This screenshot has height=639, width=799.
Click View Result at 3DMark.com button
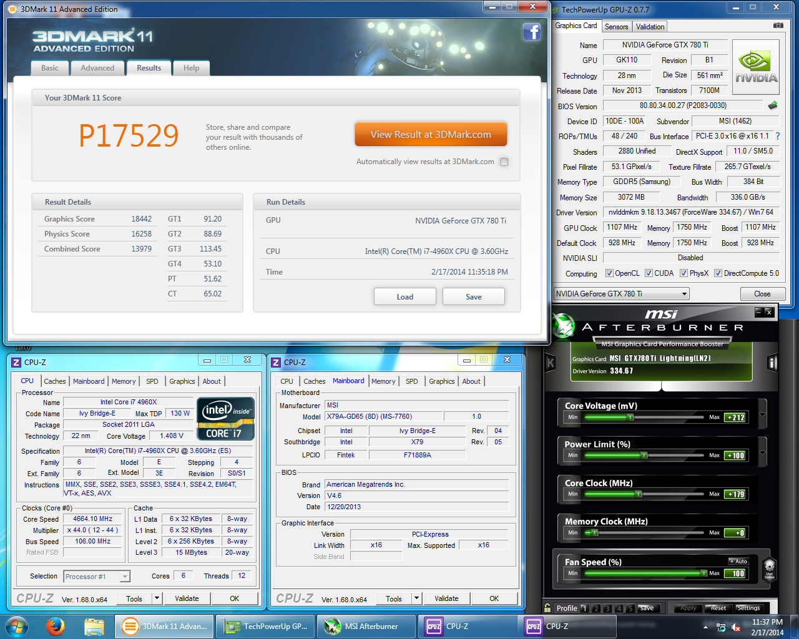431,134
